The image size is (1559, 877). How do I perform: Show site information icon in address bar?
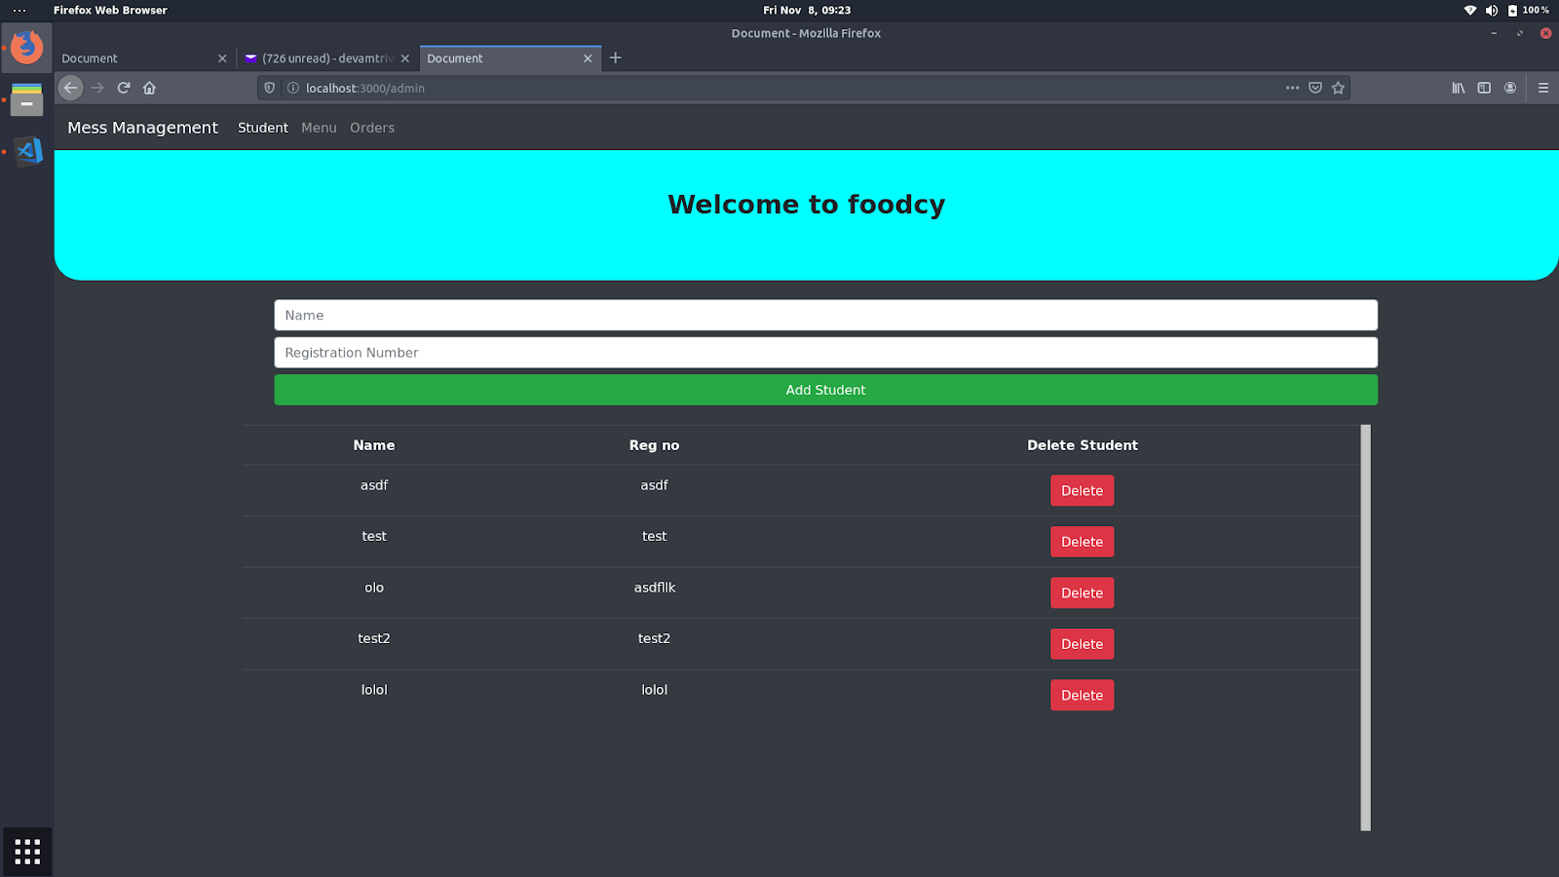point(292,88)
